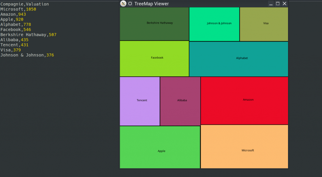Click the X11 app icon in the title bar
The height and width of the screenshot is (177, 322).
click(123, 3)
